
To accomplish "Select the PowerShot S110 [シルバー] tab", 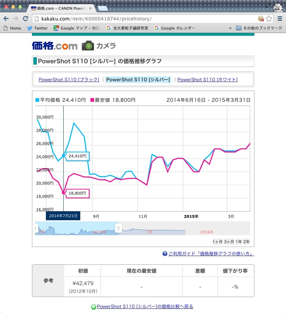I will (138, 80).
